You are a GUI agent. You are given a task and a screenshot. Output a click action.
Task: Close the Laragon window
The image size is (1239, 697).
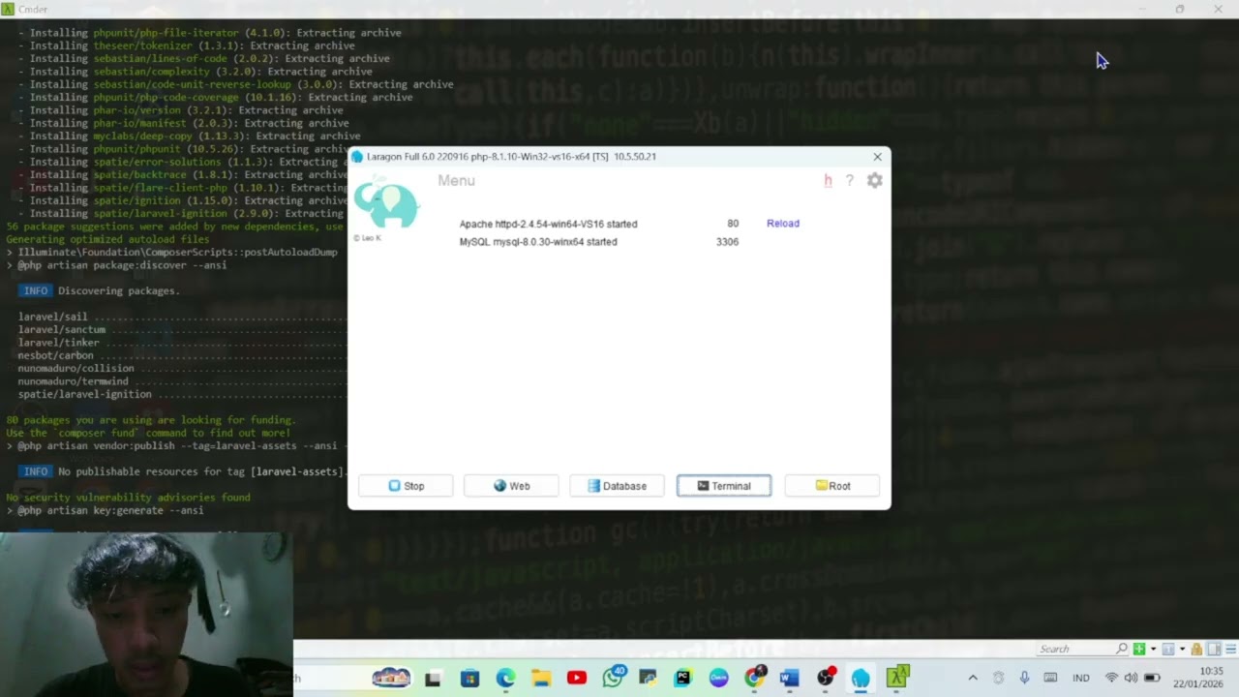tap(877, 157)
